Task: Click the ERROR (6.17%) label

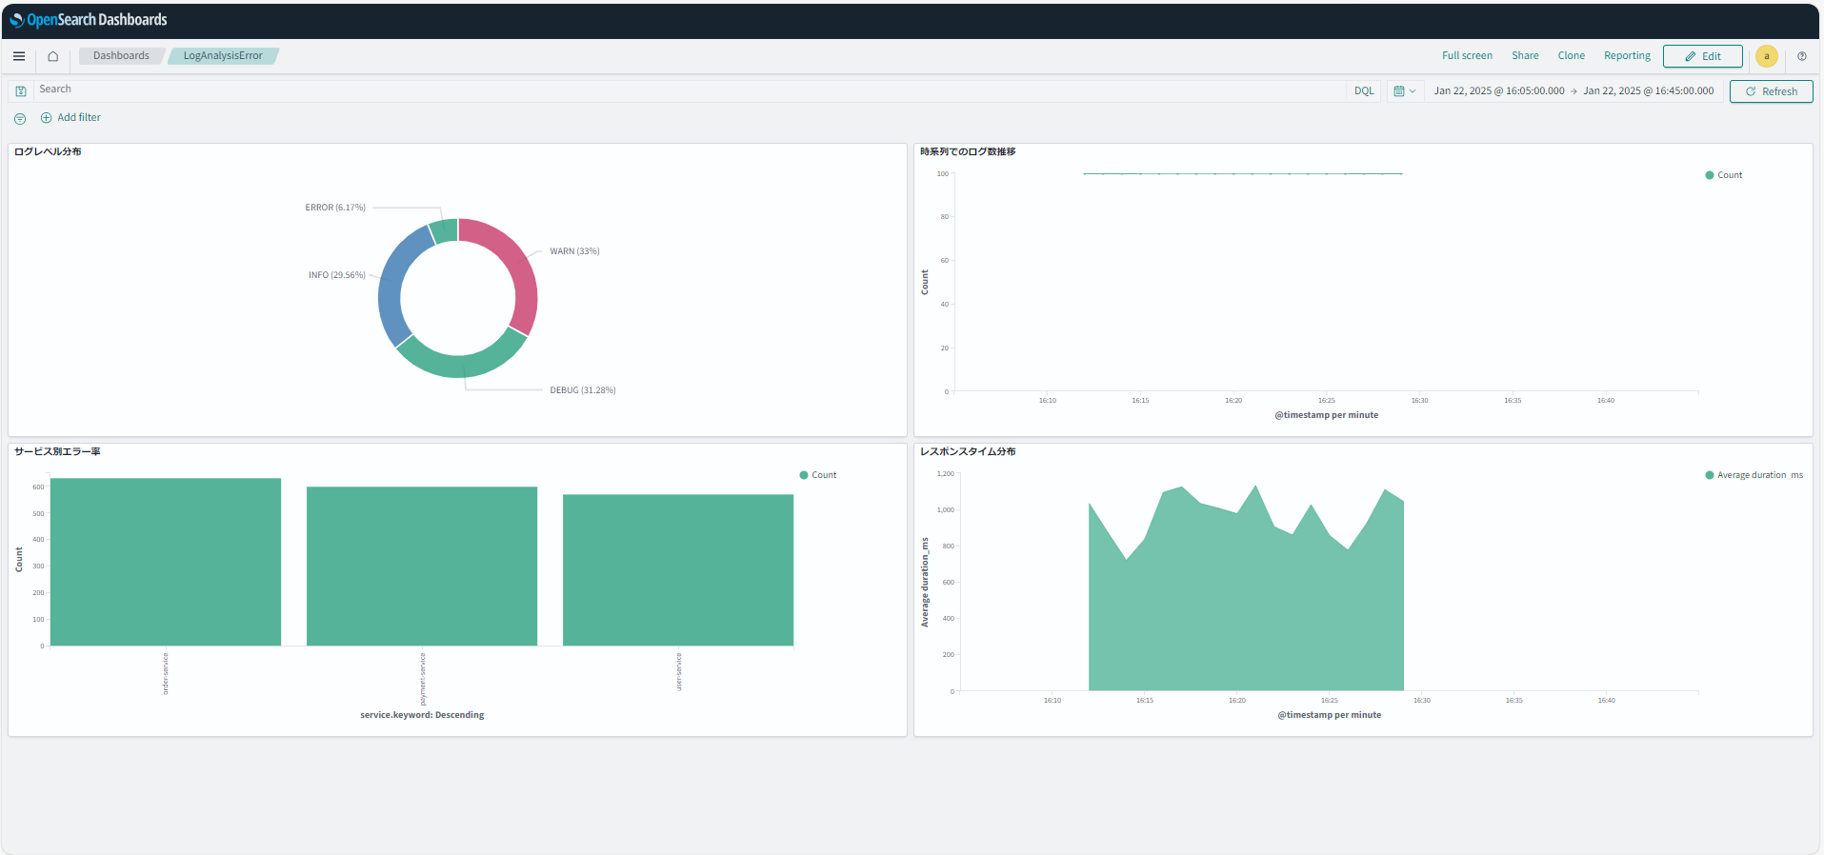Action: click(x=335, y=208)
